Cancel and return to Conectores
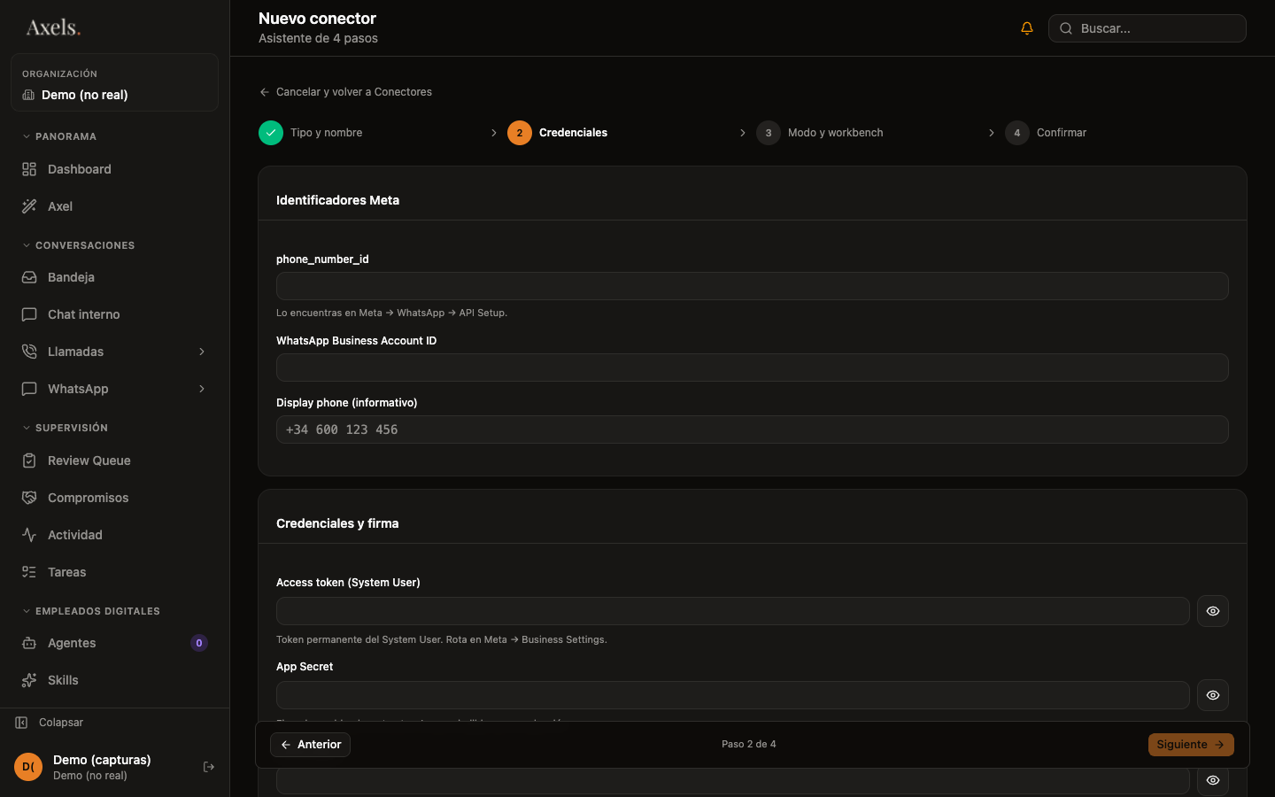The image size is (1275, 797). click(x=345, y=92)
